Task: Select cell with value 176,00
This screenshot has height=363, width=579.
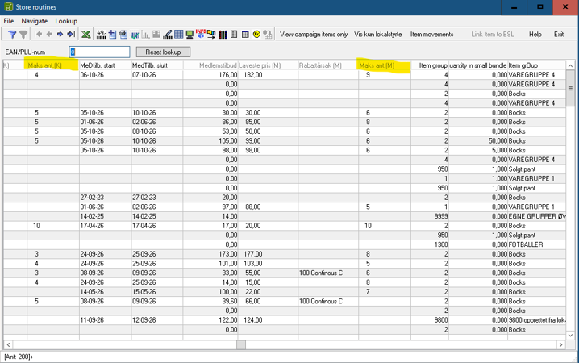Action: 210,74
